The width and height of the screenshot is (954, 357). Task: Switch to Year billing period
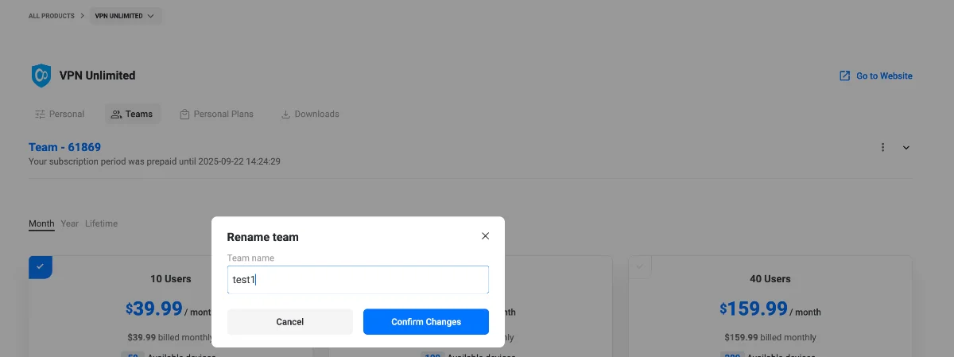tap(70, 223)
